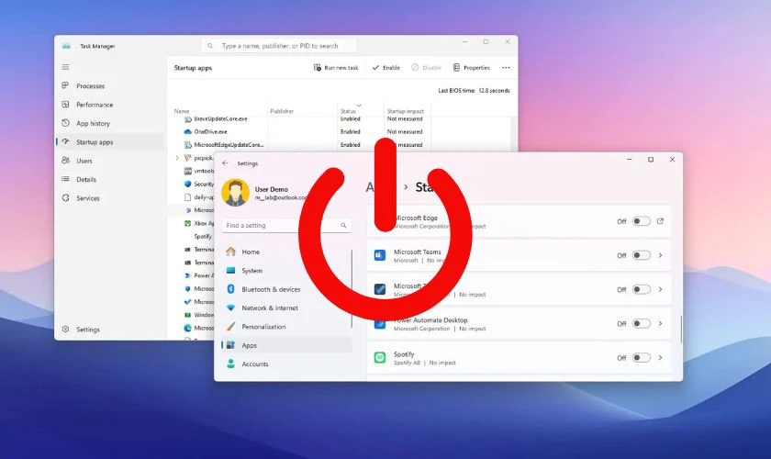This screenshot has height=459, width=771.
Task: Click the Enable button in Task Manager
Action: click(386, 67)
